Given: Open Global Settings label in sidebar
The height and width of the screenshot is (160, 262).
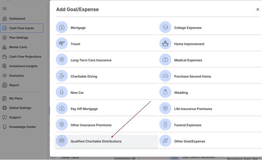Looking at the screenshot, I should tap(20, 108).
